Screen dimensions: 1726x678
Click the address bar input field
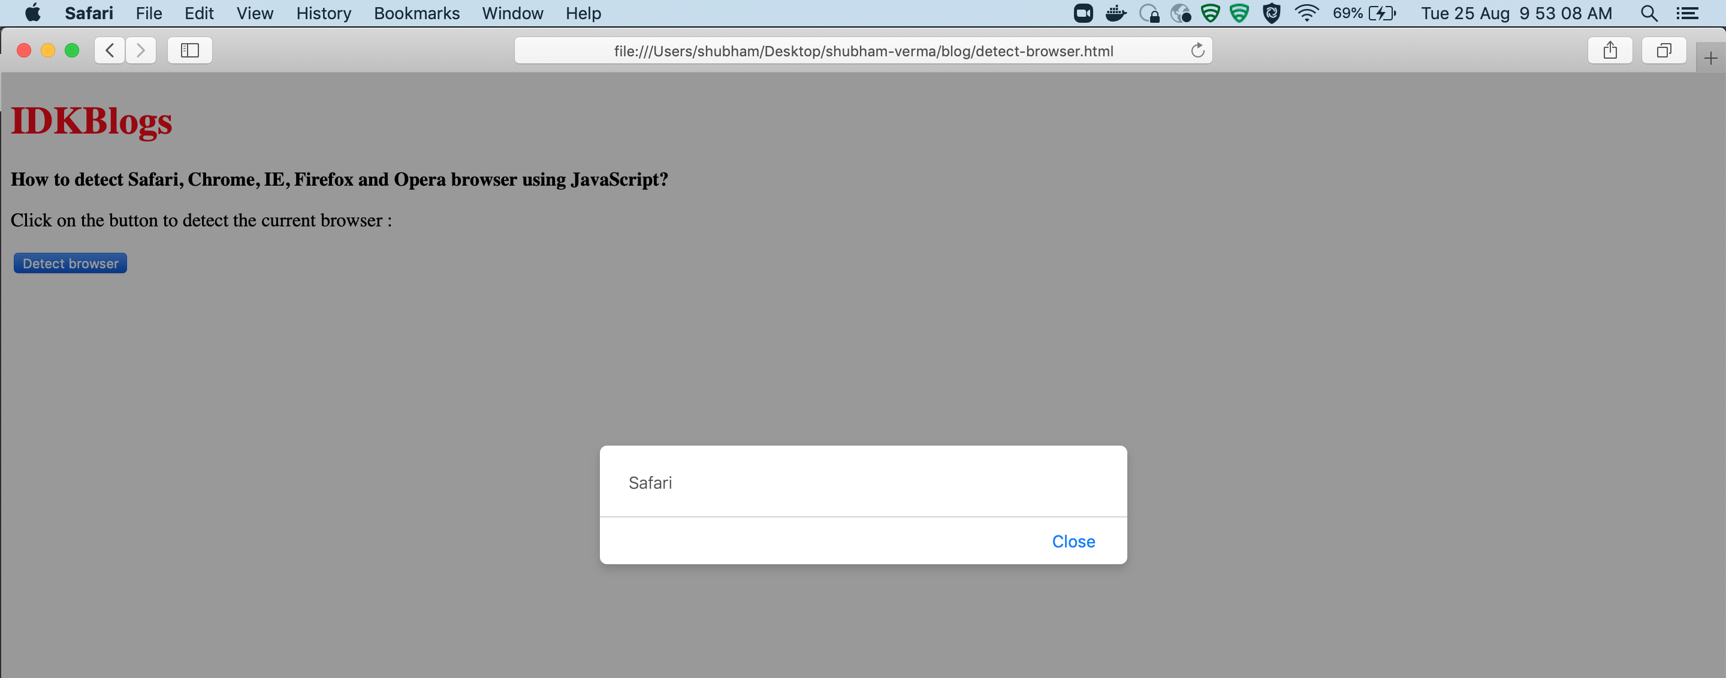coord(863,51)
